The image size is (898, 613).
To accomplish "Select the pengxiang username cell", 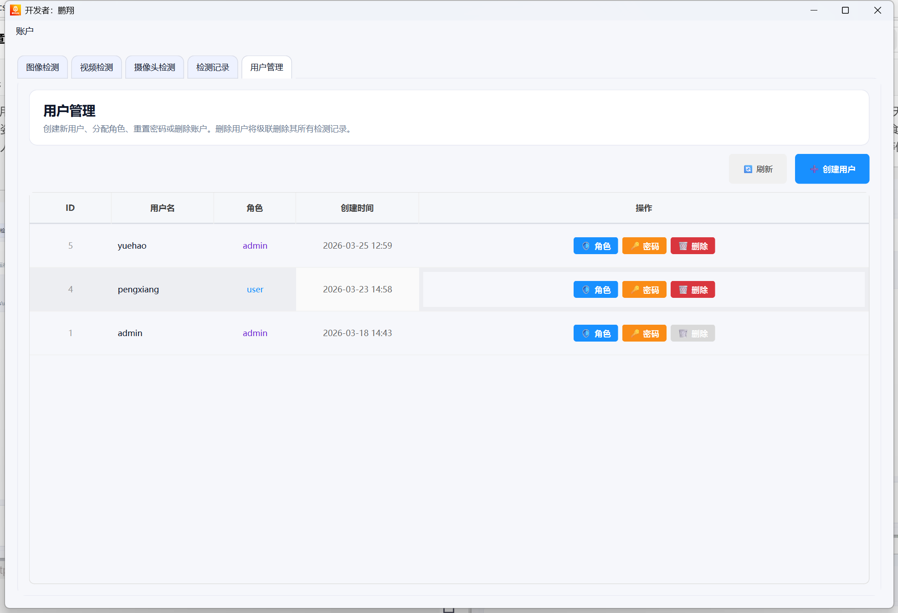I will tap(138, 289).
